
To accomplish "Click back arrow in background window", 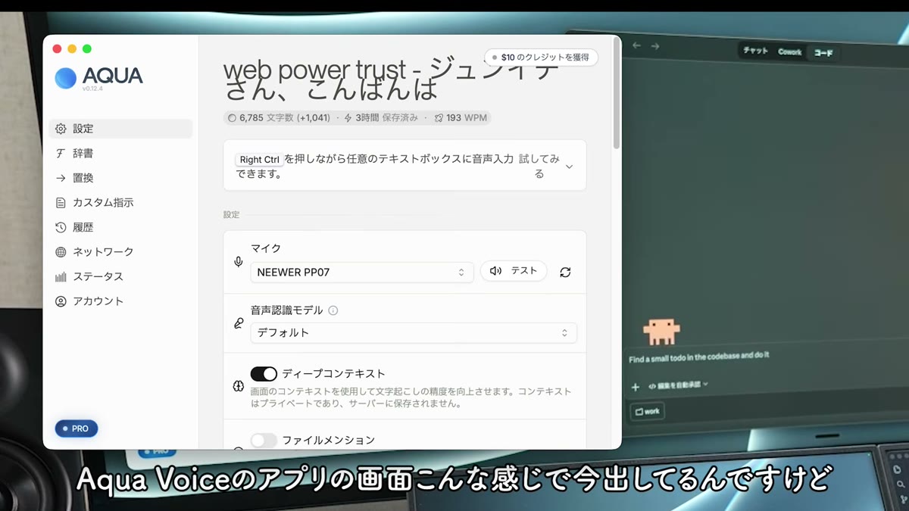I will (637, 45).
